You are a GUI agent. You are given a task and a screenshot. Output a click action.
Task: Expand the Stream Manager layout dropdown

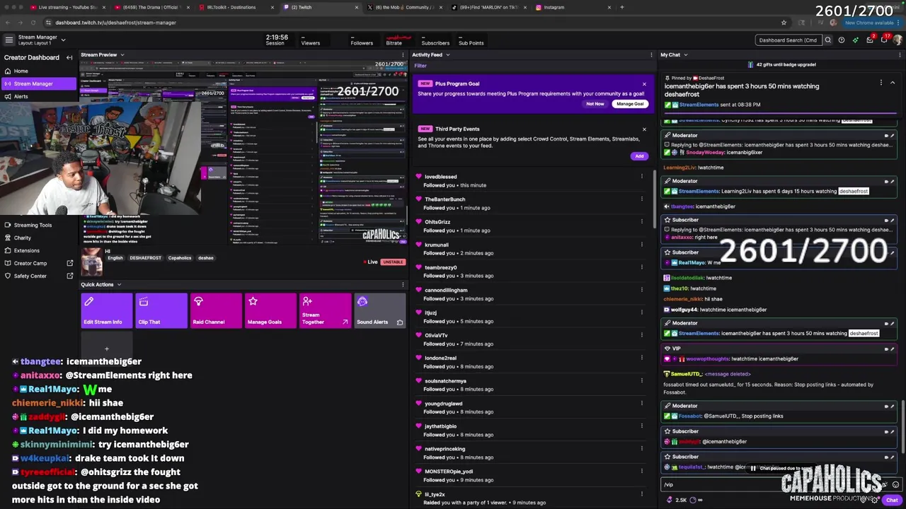tap(63, 40)
